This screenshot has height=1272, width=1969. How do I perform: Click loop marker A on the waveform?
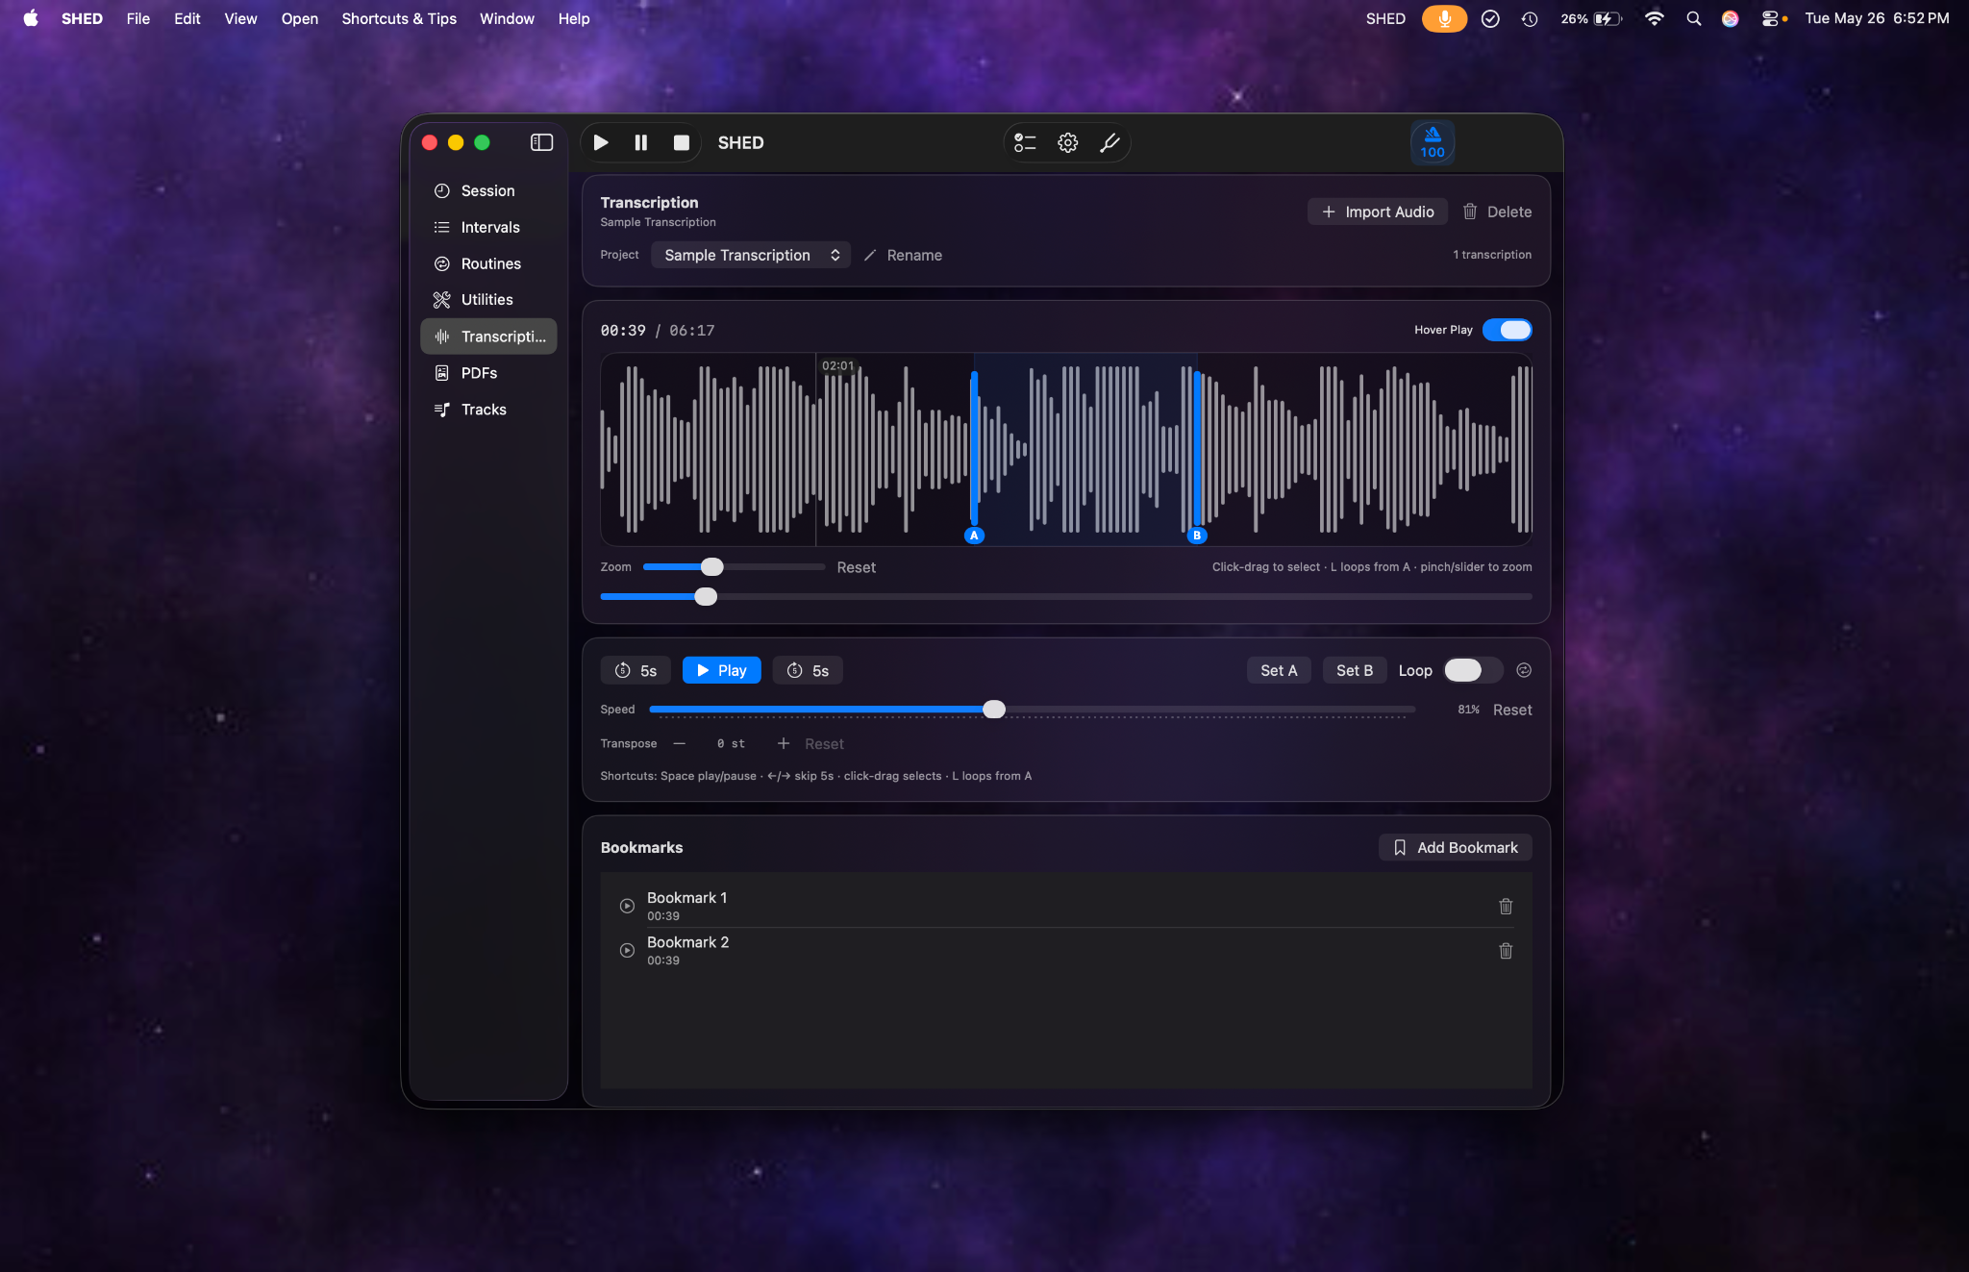pos(974,536)
